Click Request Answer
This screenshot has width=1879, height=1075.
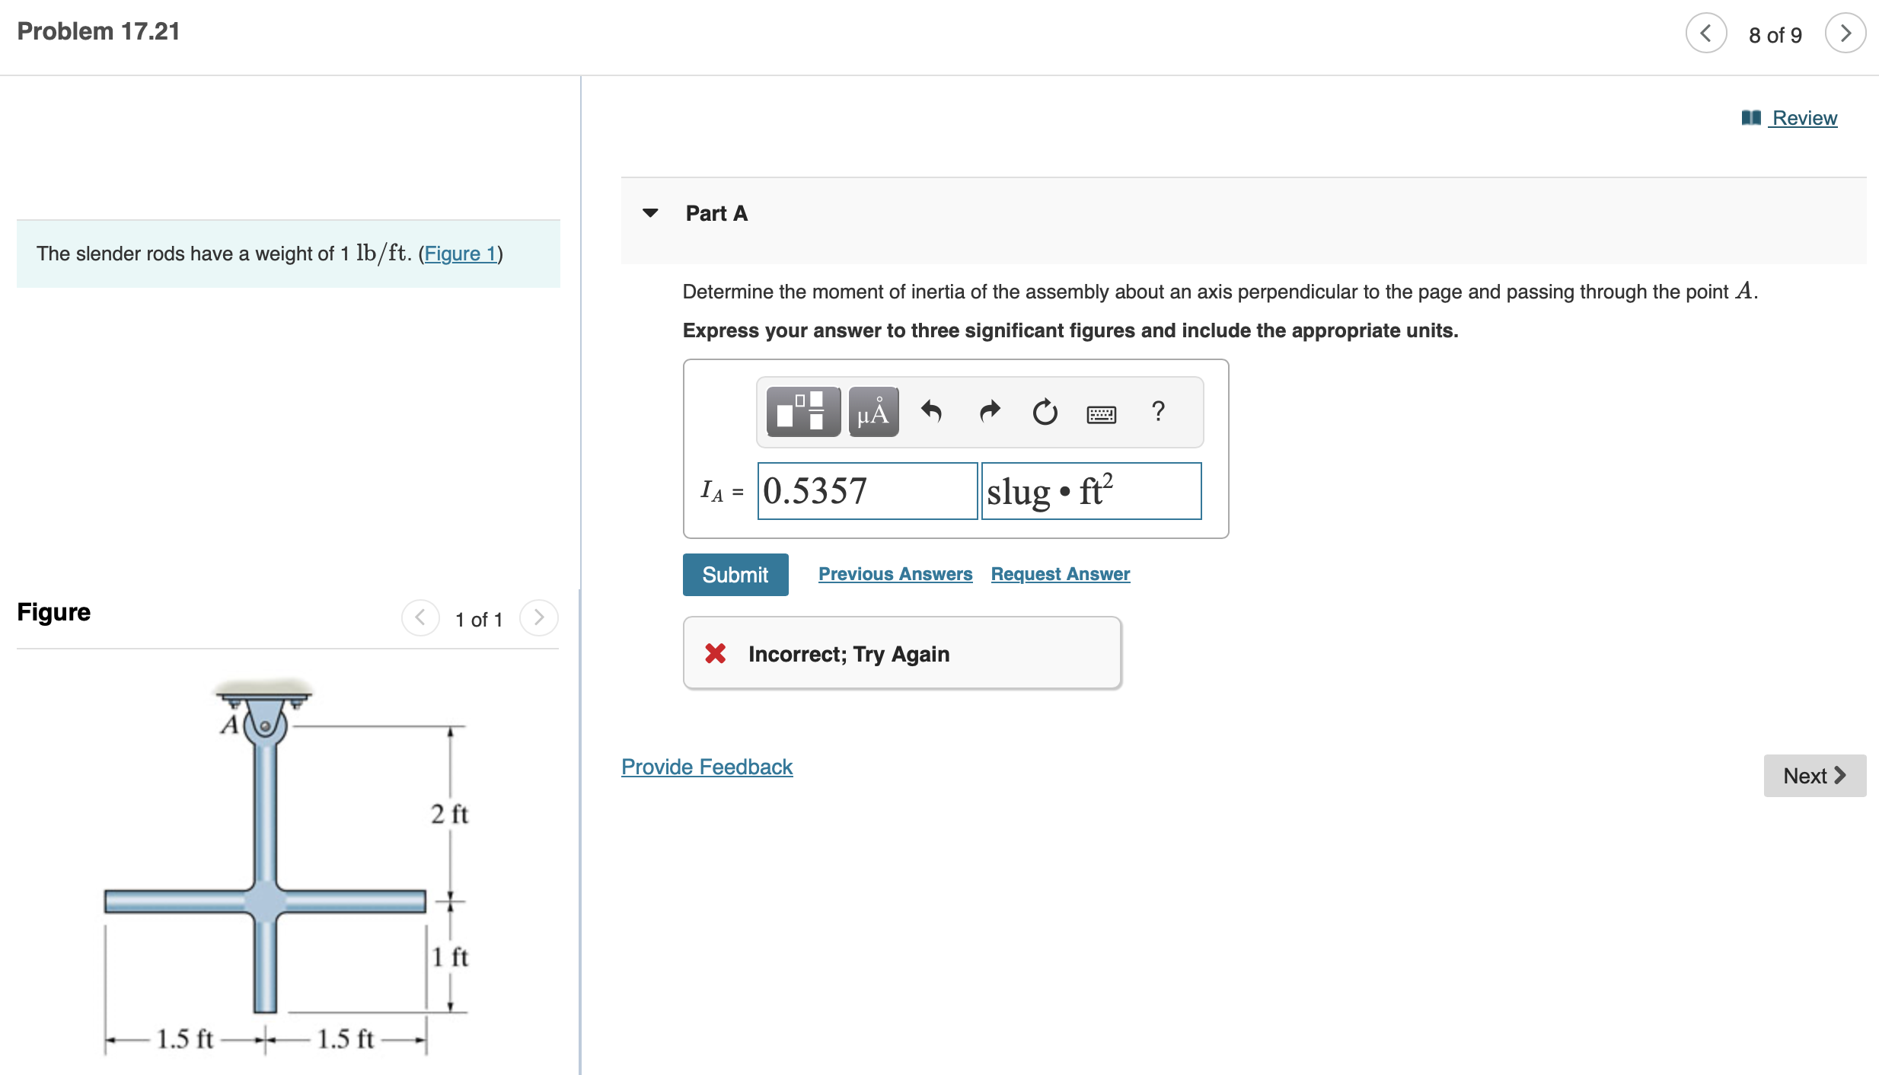point(1060,574)
